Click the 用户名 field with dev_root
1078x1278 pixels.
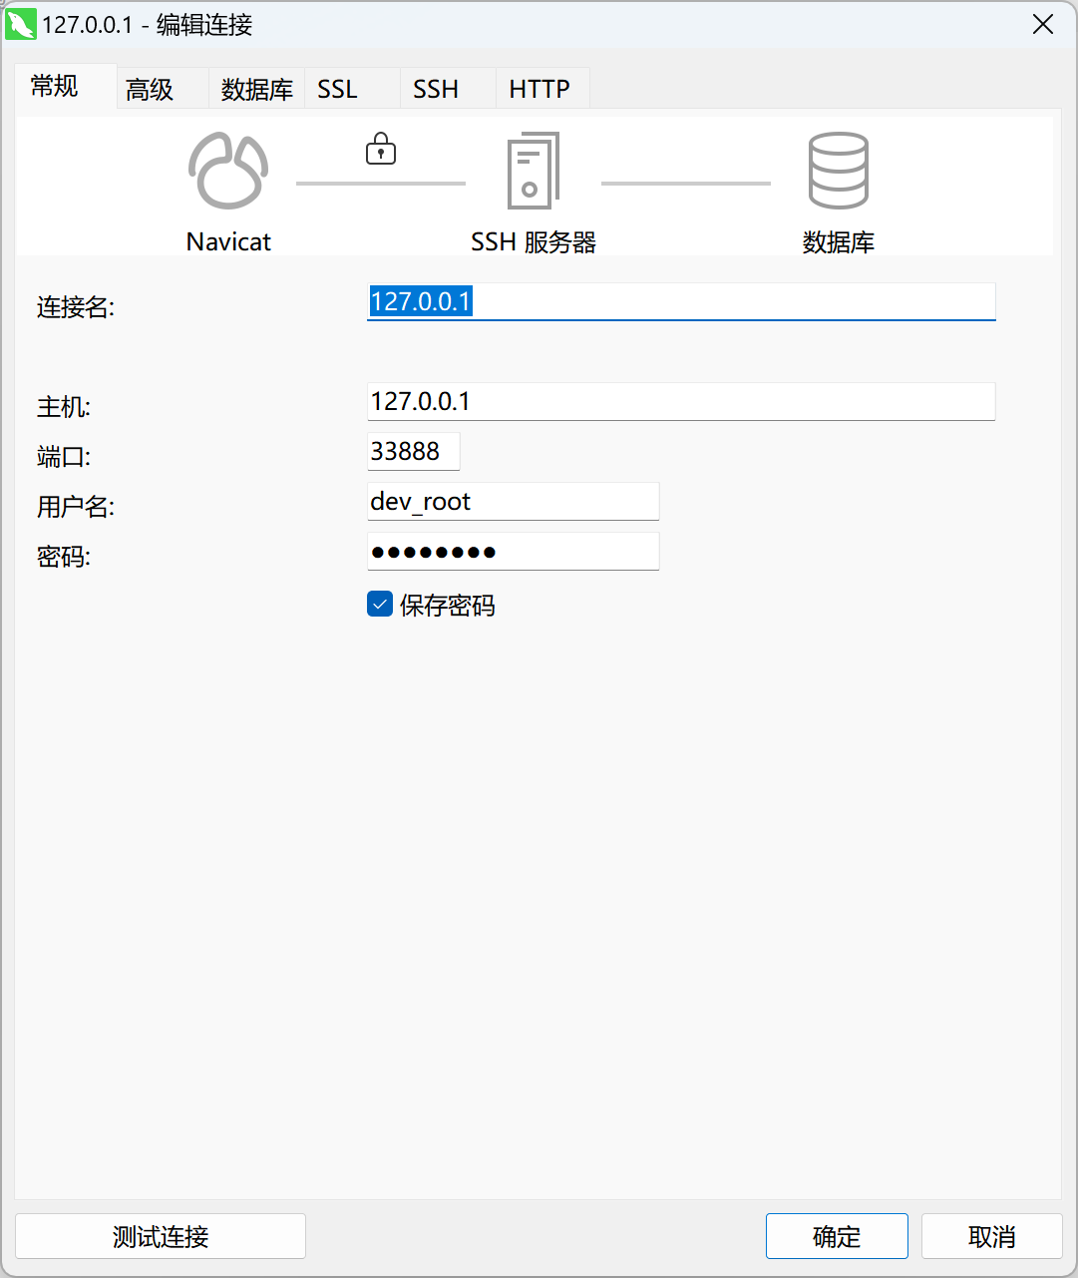pyautogui.click(x=513, y=501)
